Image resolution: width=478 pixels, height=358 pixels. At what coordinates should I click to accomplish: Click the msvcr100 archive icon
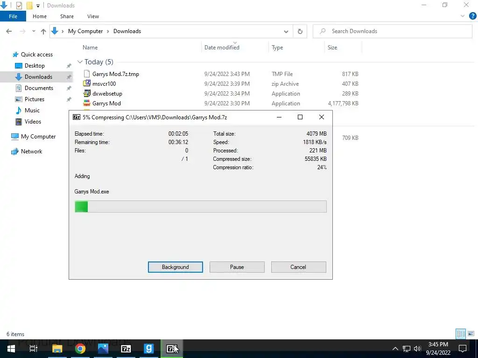[87, 83]
